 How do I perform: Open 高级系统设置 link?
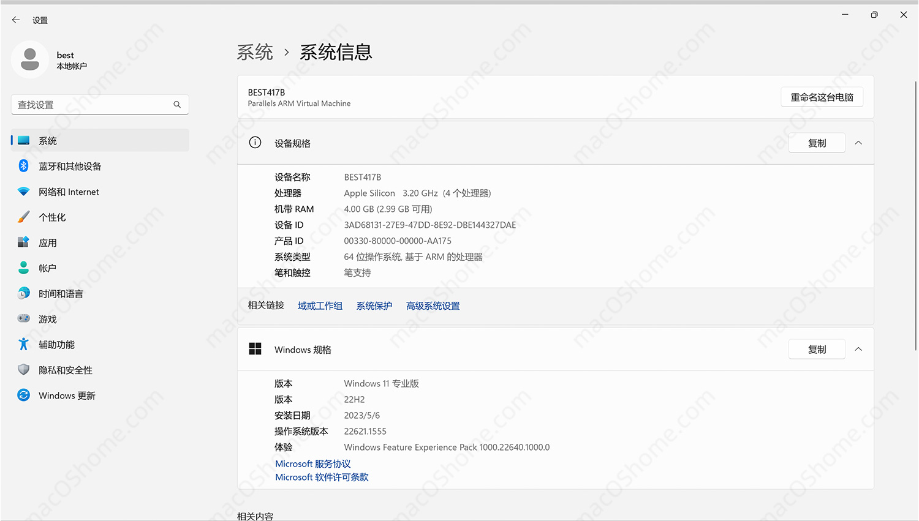(x=433, y=305)
